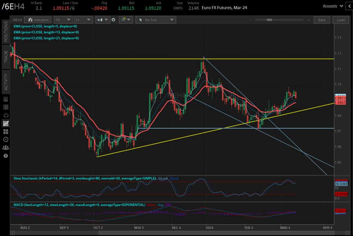Click the Load chart button

pyautogui.click(x=341, y=20)
